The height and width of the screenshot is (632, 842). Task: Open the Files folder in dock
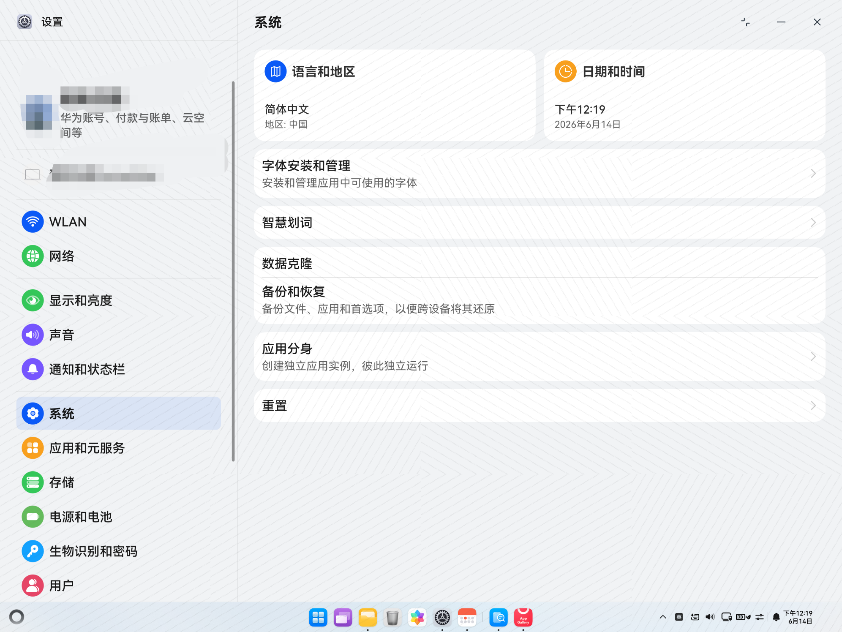pyautogui.click(x=368, y=617)
